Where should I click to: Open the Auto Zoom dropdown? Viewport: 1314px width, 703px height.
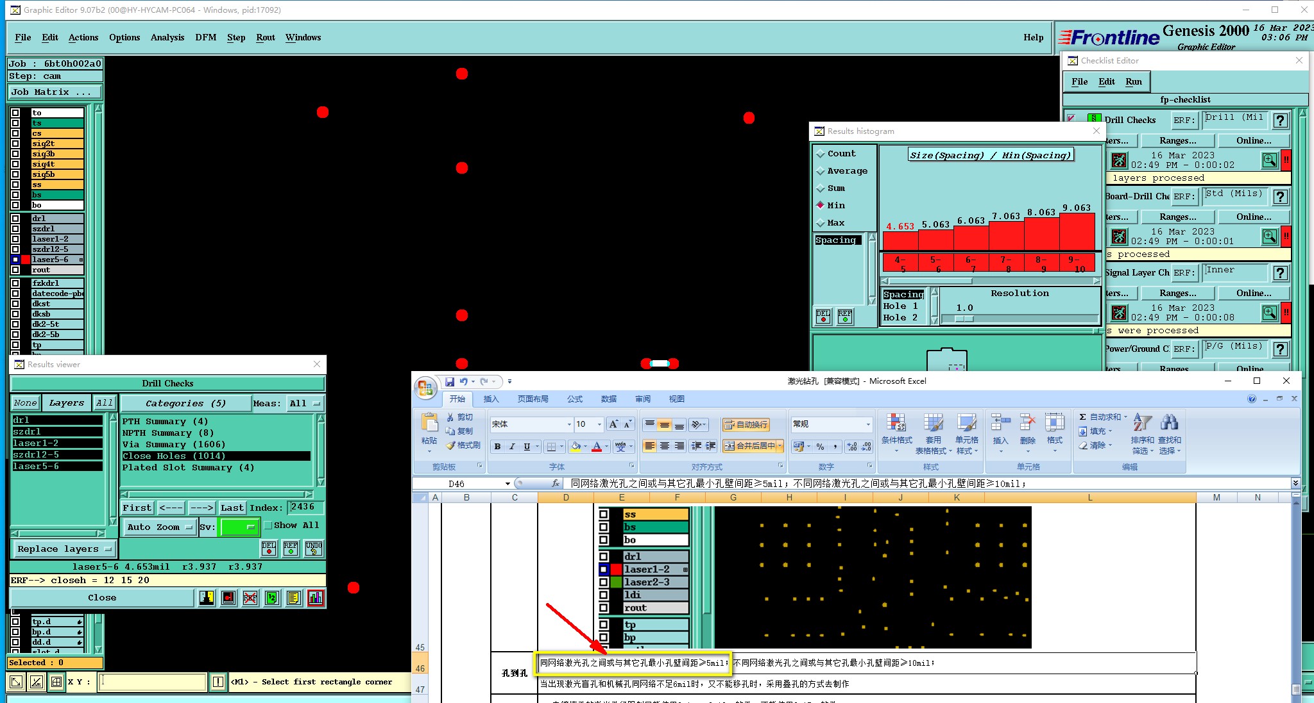pos(160,527)
